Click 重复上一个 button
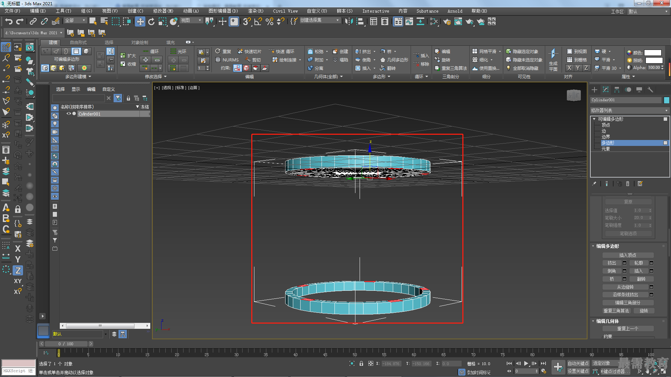The width and height of the screenshot is (671, 377). click(628, 328)
